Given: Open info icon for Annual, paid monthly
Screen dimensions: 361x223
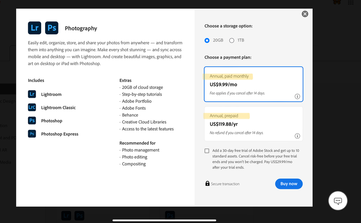Looking at the screenshot, I should point(297,96).
